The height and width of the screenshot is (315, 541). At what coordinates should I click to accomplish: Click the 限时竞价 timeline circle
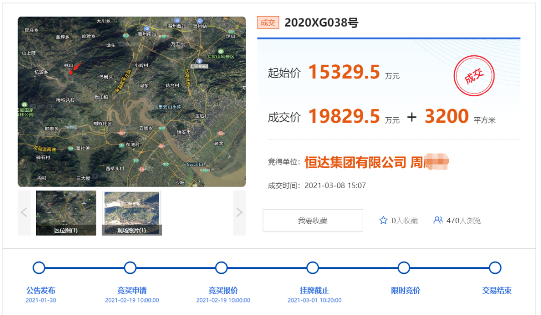[404, 268]
